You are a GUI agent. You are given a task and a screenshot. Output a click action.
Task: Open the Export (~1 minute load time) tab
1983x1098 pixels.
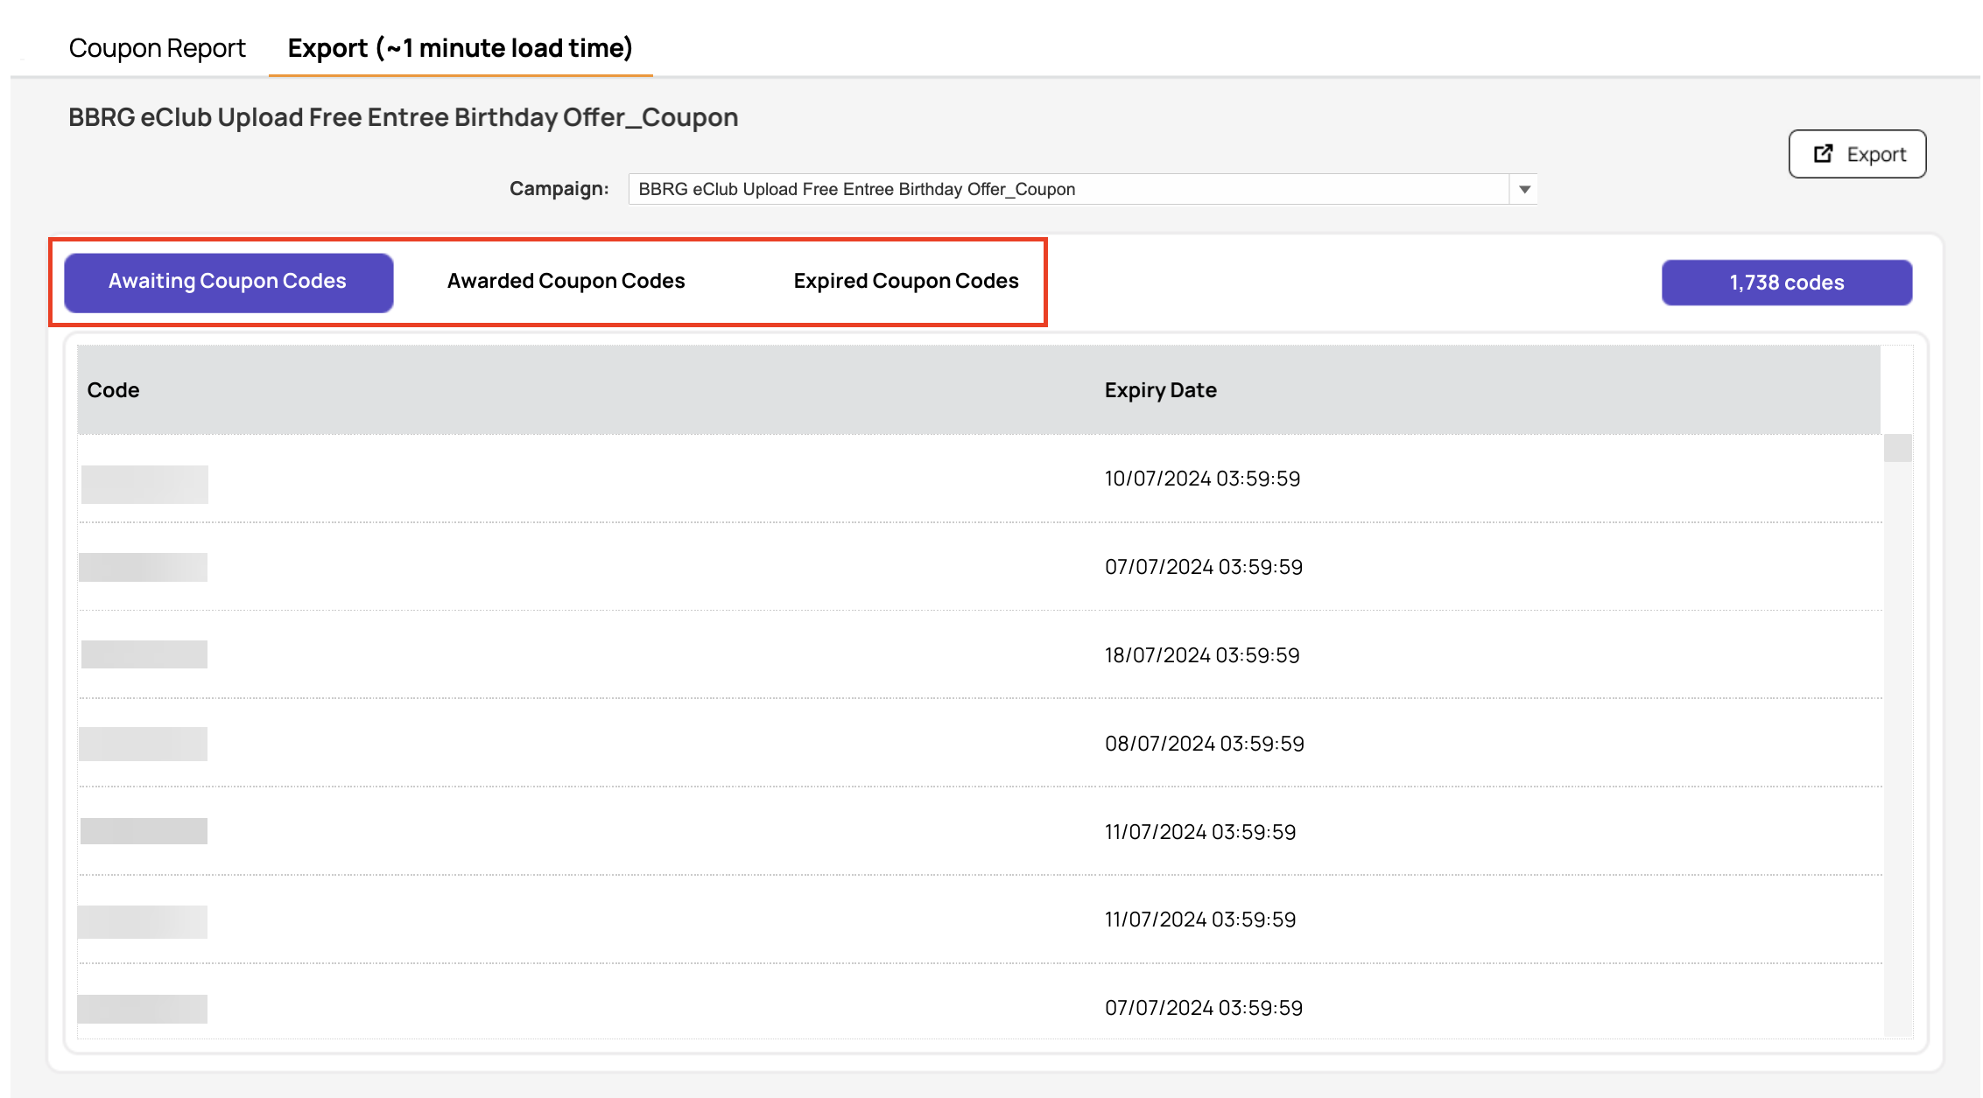[x=461, y=48]
